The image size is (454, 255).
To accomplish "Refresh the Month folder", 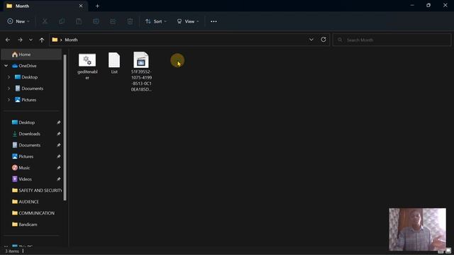I will tap(323, 40).
